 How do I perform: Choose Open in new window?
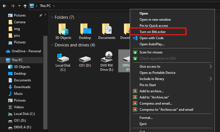[x=155, y=20]
